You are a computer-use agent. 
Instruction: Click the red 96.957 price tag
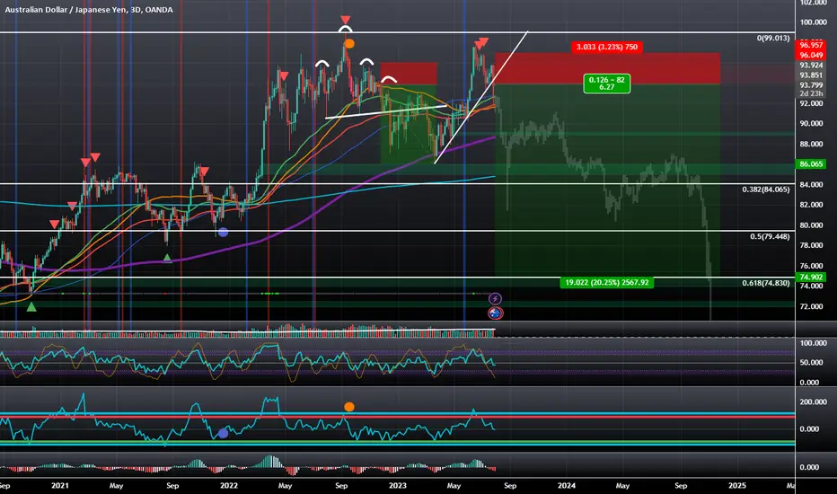click(811, 46)
